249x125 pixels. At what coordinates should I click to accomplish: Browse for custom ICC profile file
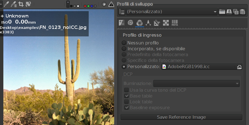(239, 67)
